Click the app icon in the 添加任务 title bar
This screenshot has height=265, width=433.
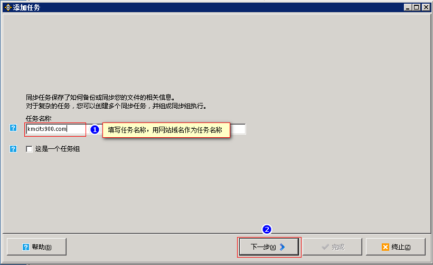point(8,7)
